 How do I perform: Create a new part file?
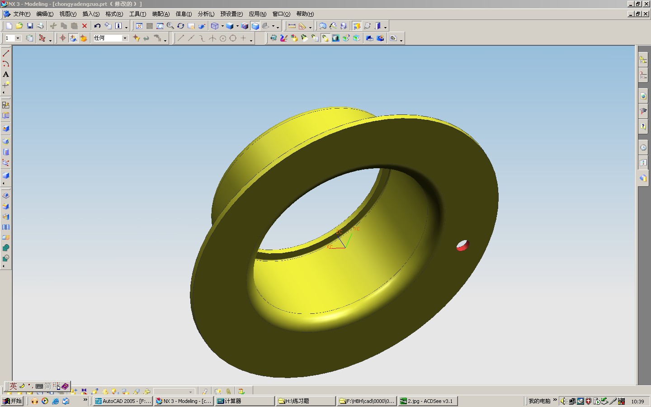[9, 26]
